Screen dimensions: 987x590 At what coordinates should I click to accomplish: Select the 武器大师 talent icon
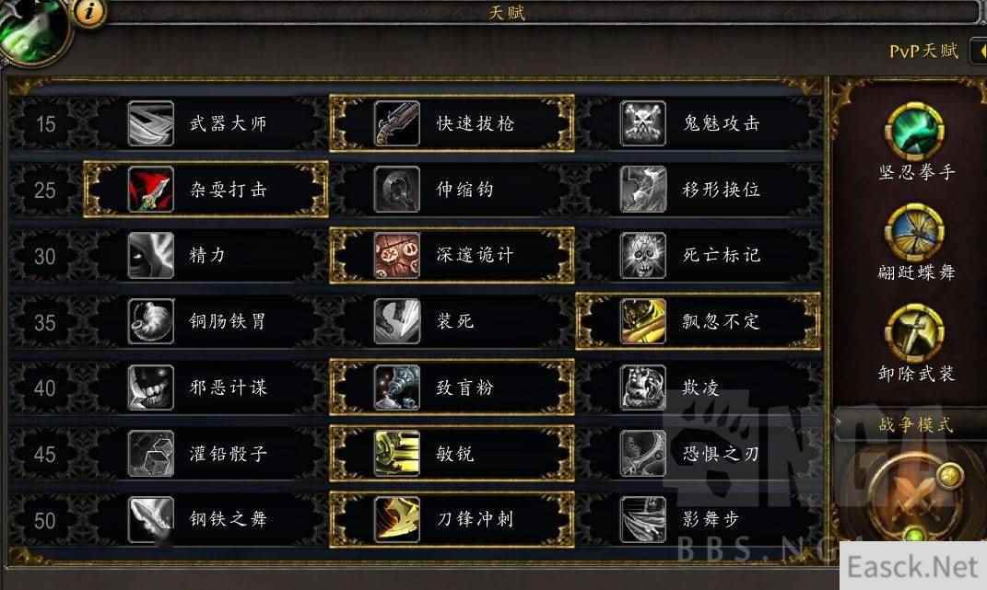[x=150, y=124]
